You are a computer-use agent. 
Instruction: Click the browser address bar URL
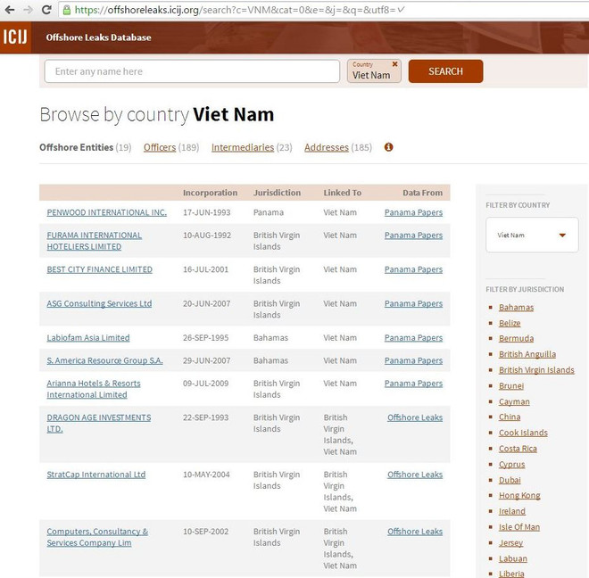coord(240,10)
